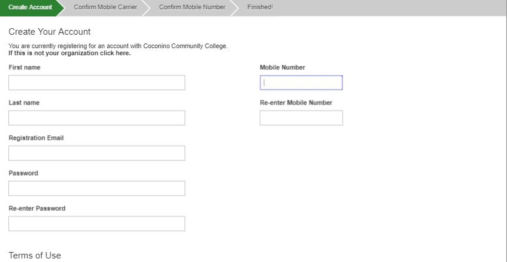Select the Registration Email field
The width and height of the screenshot is (507, 262).
pos(97,153)
